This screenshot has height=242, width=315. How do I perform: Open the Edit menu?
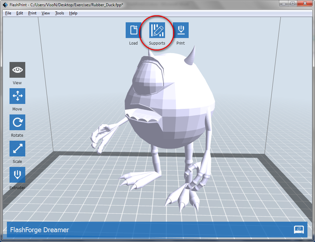(x=20, y=13)
